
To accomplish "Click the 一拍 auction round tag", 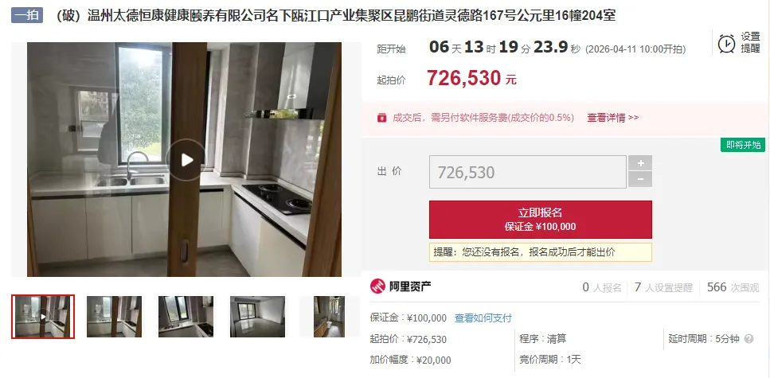I will click(x=27, y=15).
